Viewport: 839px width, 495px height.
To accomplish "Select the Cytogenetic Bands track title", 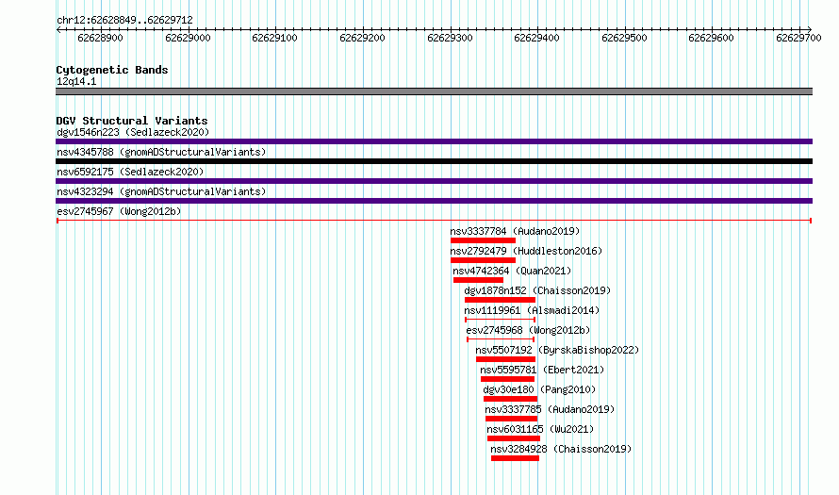I will coord(112,70).
